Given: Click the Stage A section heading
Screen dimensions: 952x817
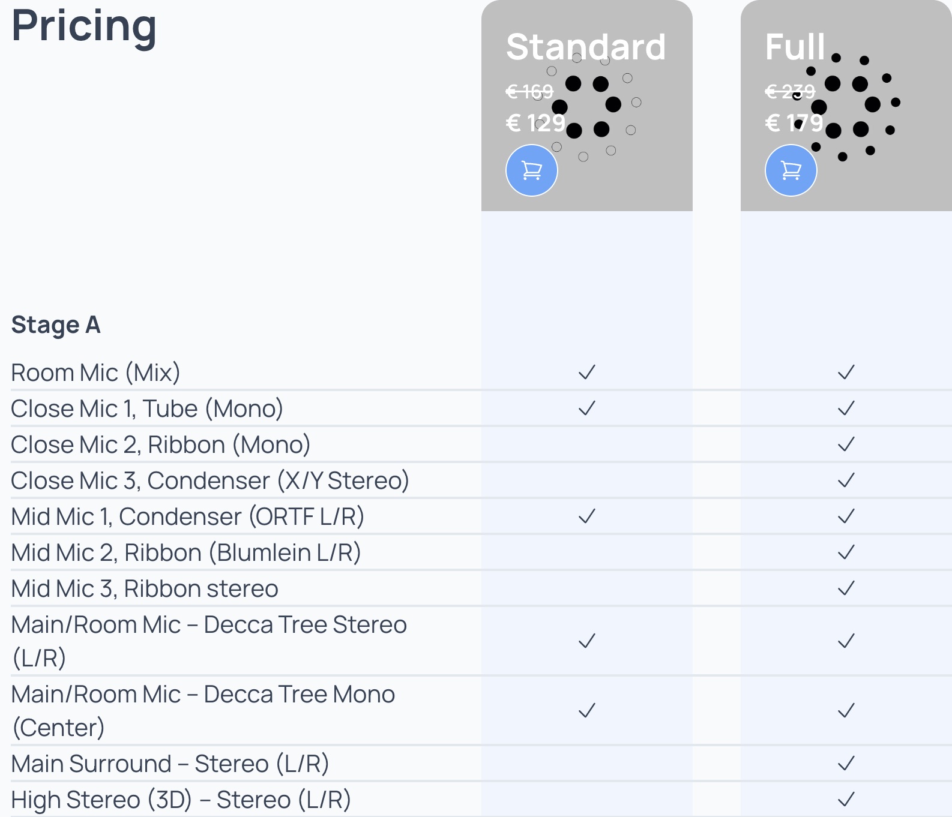Looking at the screenshot, I should click(x=56, y=325).
